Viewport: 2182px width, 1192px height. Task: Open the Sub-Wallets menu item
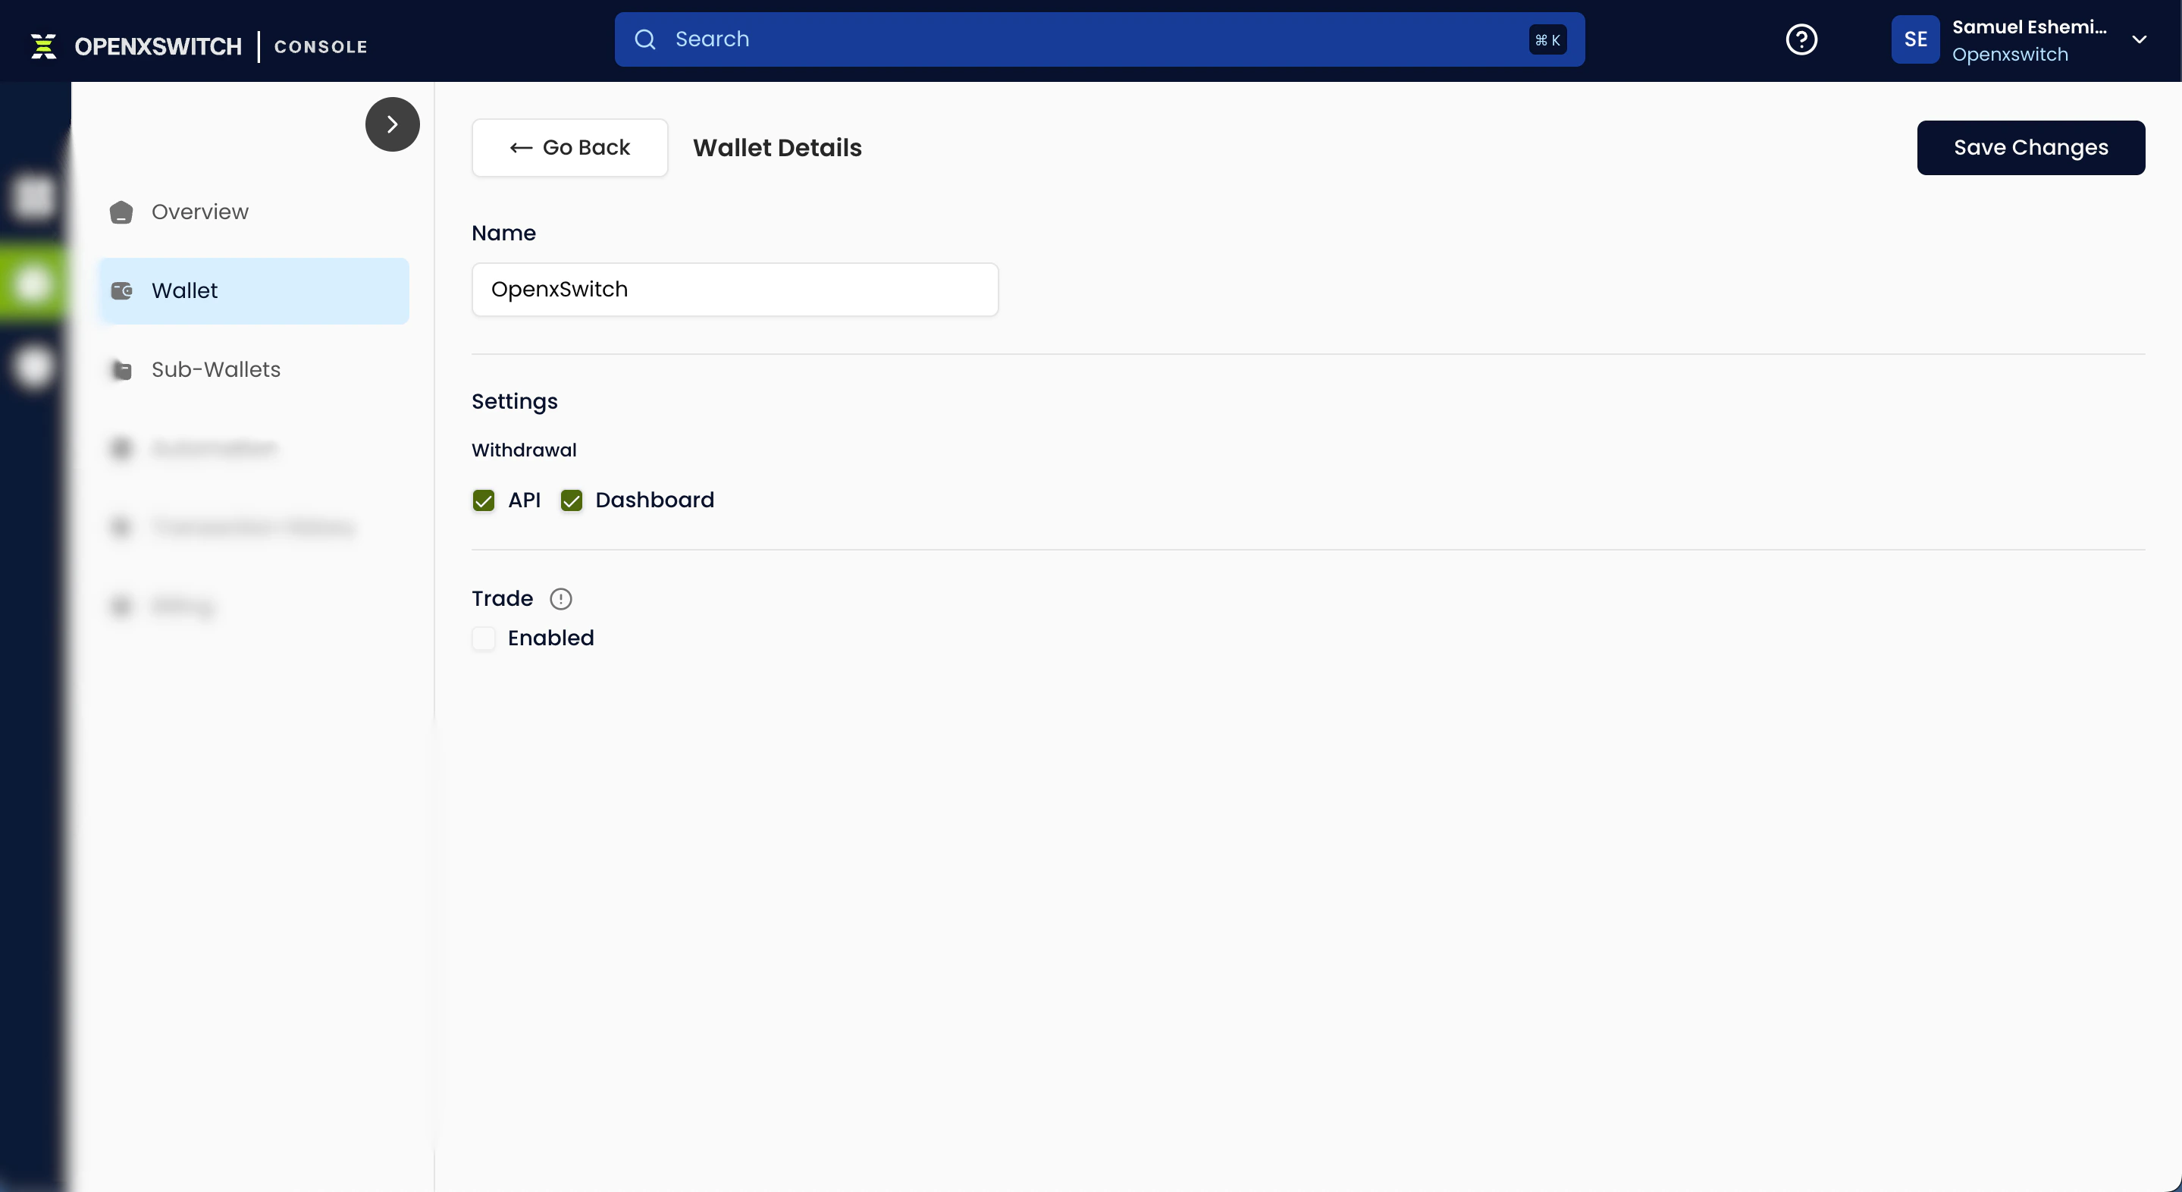tap(254, 369)
